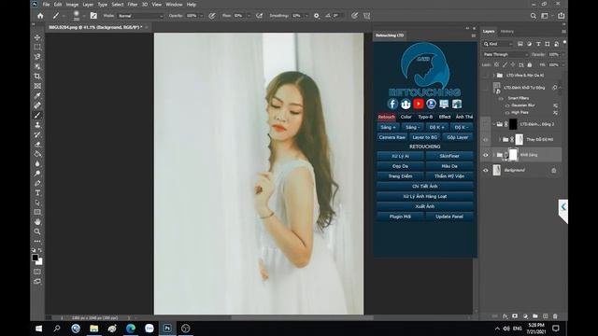Open the Facebook link in Retouching panel
Image resolution: width=598 pixels, height=336 pixels.
coord(392,104)
